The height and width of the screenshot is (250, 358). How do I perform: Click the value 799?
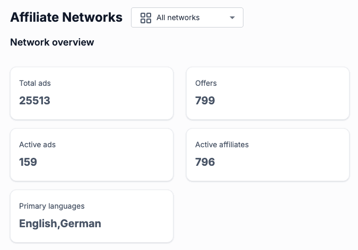click(205, 101)
